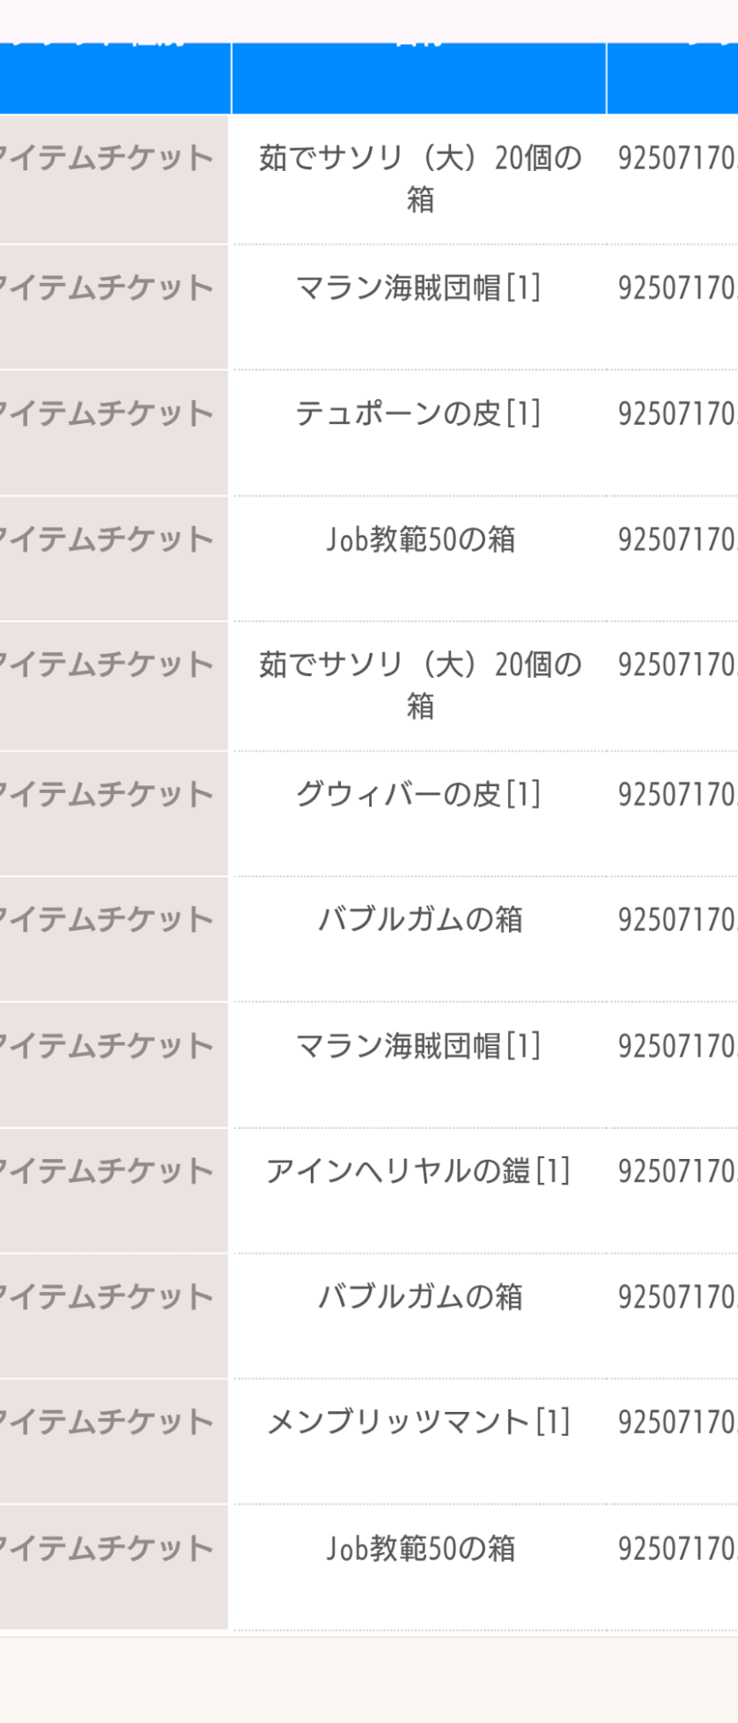Tap serial number beside メンブリッツマント[1]
Viewport: 738px width, 1723px height.
[677, 1422]
